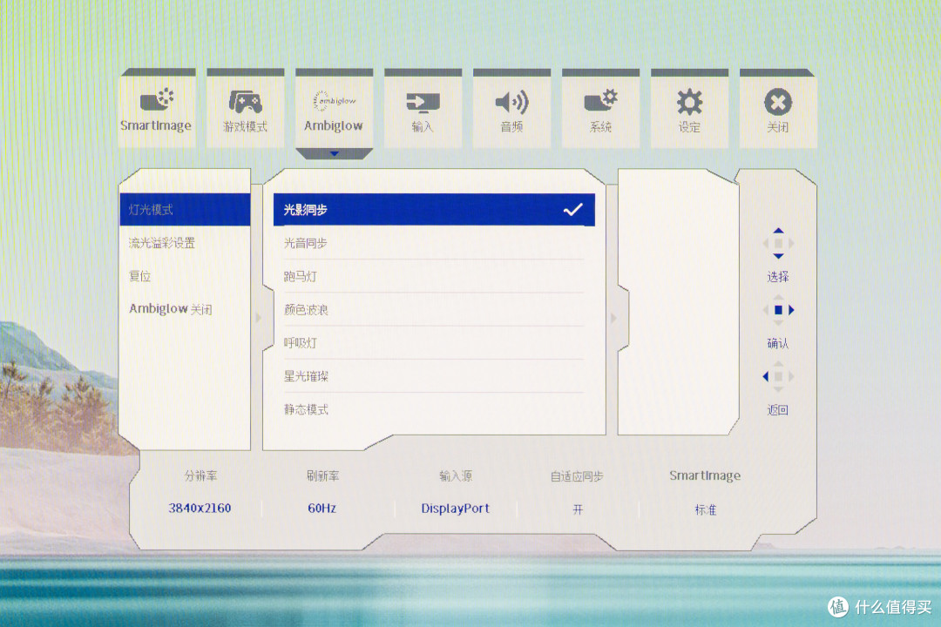This screenshot has width=941, height=627.
Task: Click the 60Hz refresh rate value
Action: point(322,509)
